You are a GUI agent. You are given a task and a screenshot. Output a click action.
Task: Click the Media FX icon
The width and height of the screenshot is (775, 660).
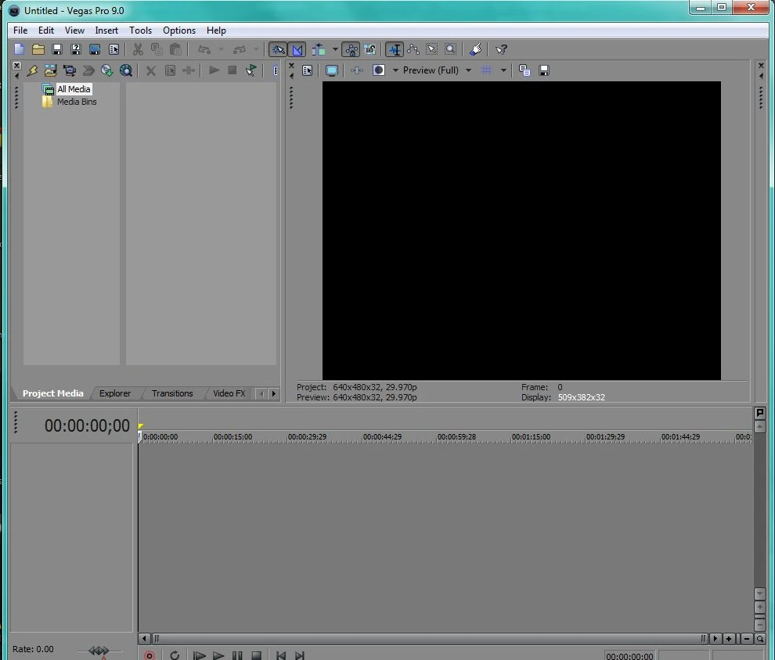click(189, 70)
